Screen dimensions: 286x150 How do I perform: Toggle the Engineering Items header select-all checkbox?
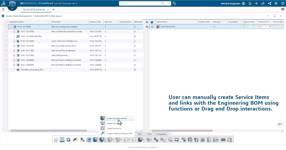click(6, 22)
